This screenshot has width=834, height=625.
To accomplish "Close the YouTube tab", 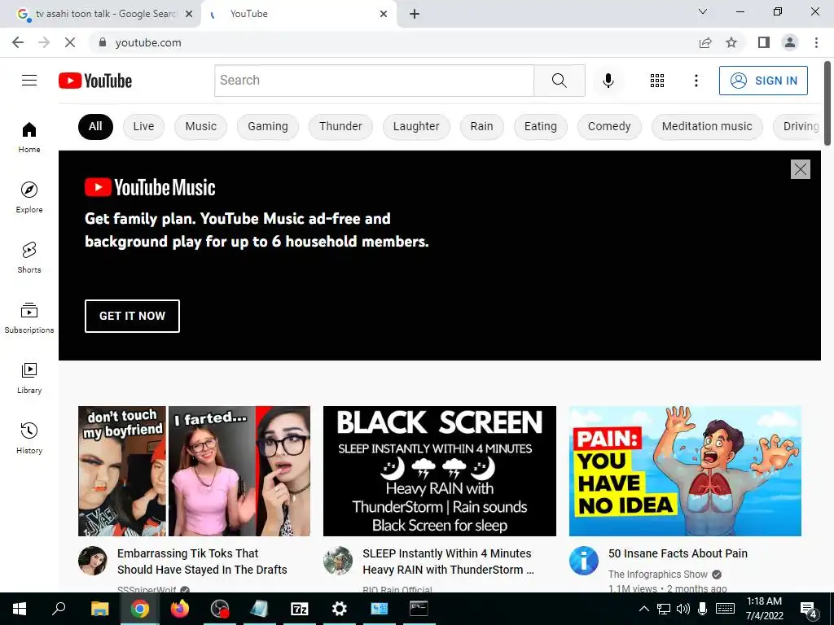I will [384, 14].
